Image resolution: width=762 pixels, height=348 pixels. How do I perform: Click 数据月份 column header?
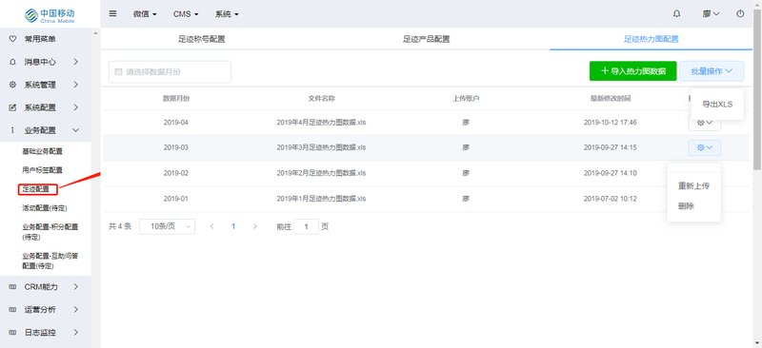(176, 99)
